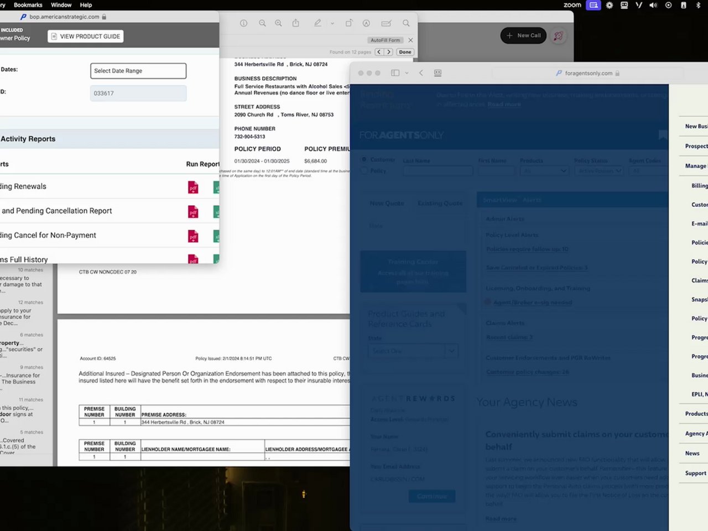Click the search result with 12 matches
This screenshot has width=708, height=531.
point(22,313)
